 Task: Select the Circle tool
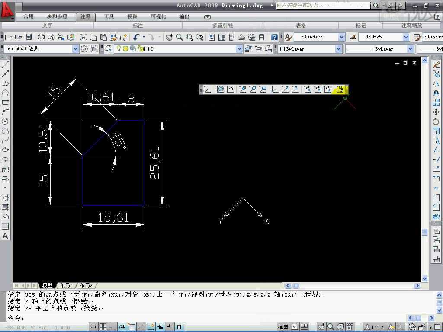click(5, 121)
